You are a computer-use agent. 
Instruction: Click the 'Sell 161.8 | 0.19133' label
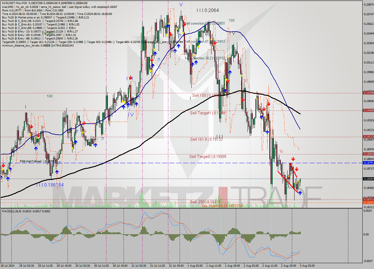[x=206, y=139]
